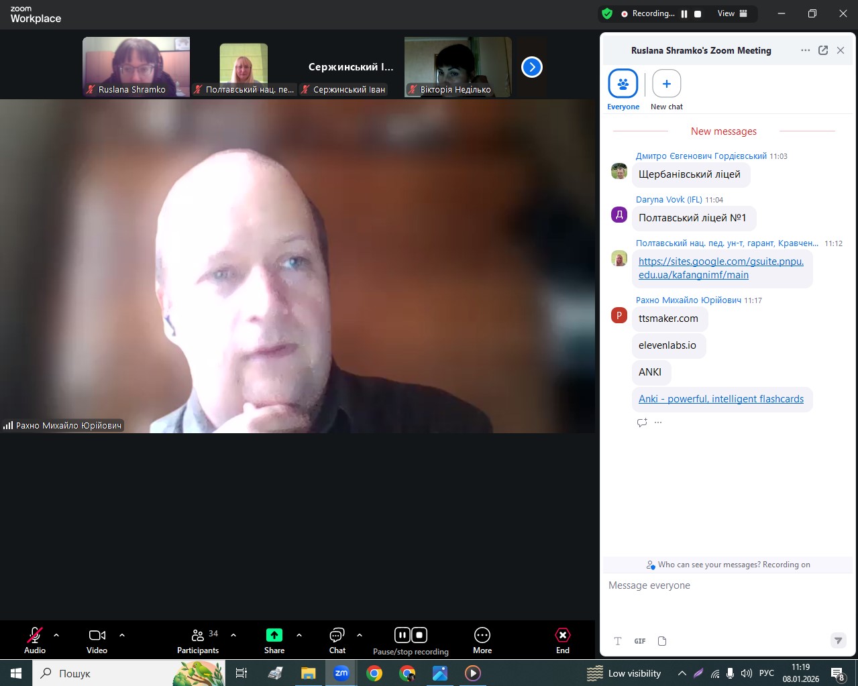Click the GIF icon in chat
Viewport: 858px width, 686px height.
[640, 641]
